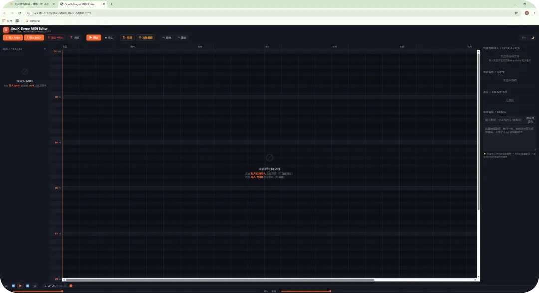The image size is (539, 293).
Task: Click the Import MIDI link in the tracks panel
Action: (15, 86)
